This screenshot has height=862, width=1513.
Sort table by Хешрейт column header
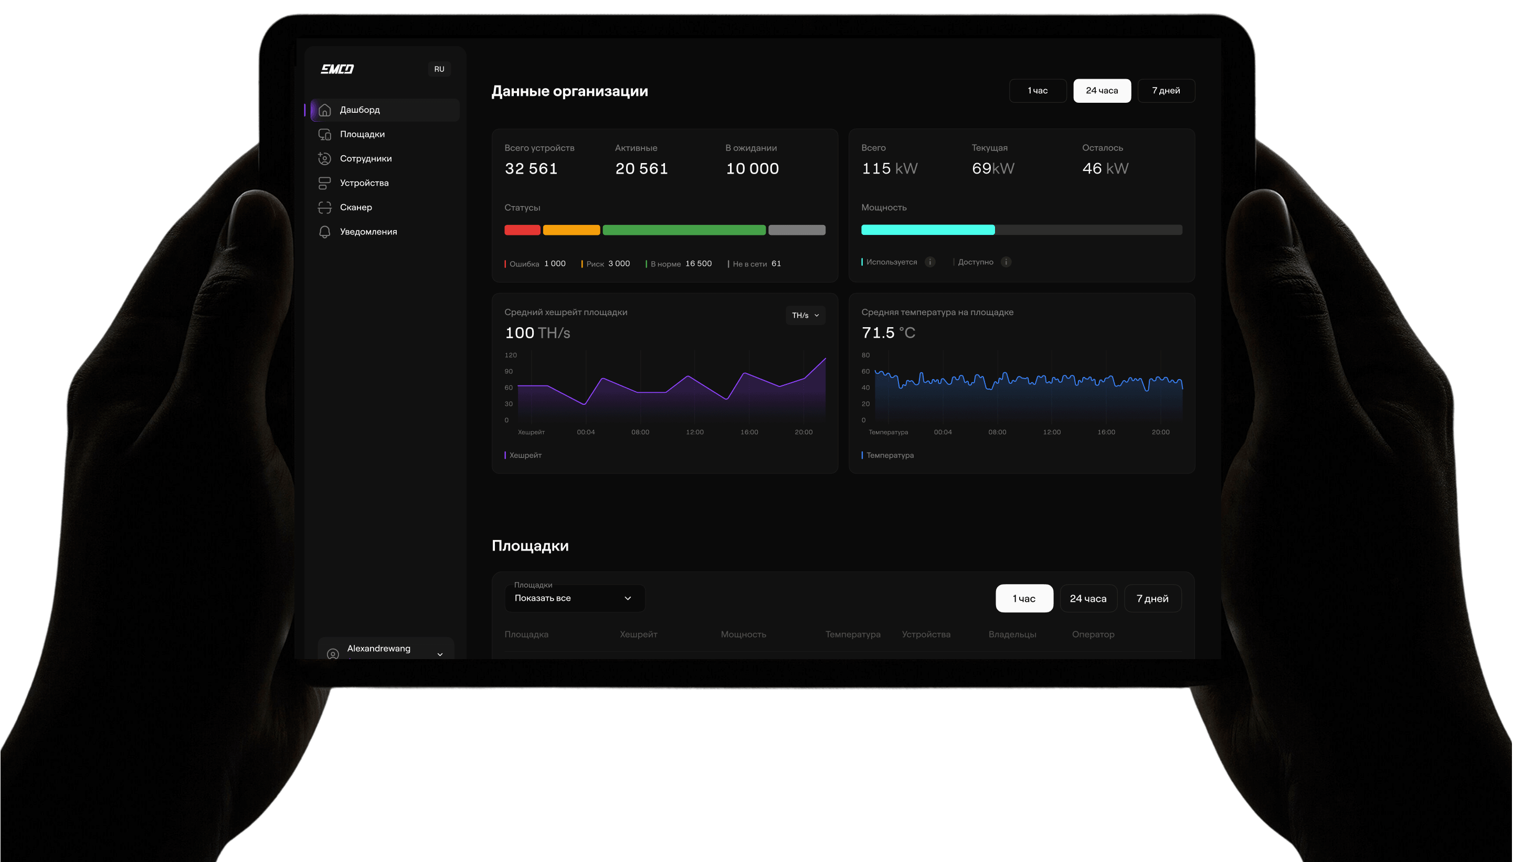click(x=639, y=634)
